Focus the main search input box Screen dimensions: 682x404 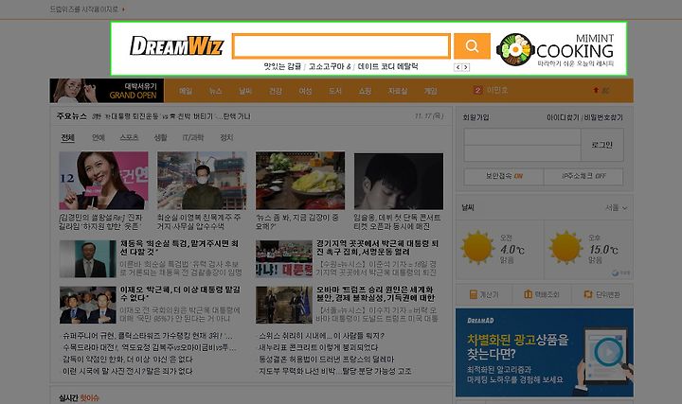pyautogui.click(x=341, y=46)
